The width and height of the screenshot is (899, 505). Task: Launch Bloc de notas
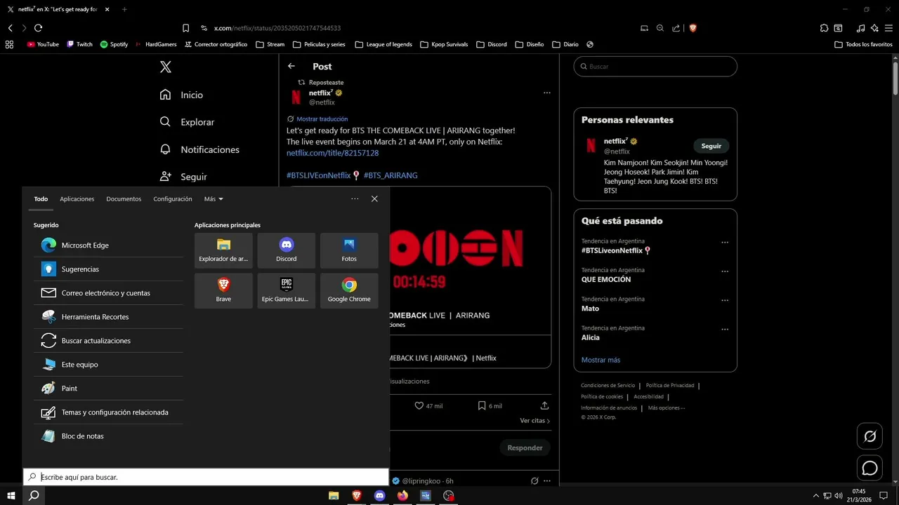(x=108, y=436)
